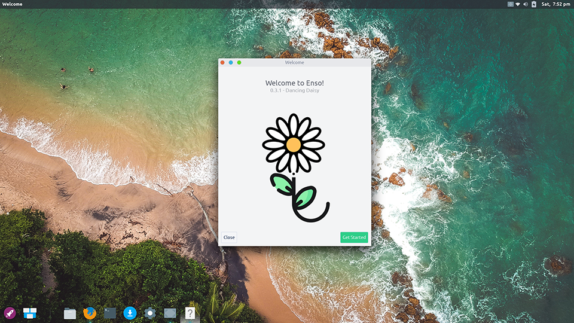Image resolution: width=574 pixels, height=323 pixels.
Task: Click the screenshot indicator in top panel
Action: (x=510, y=4)
